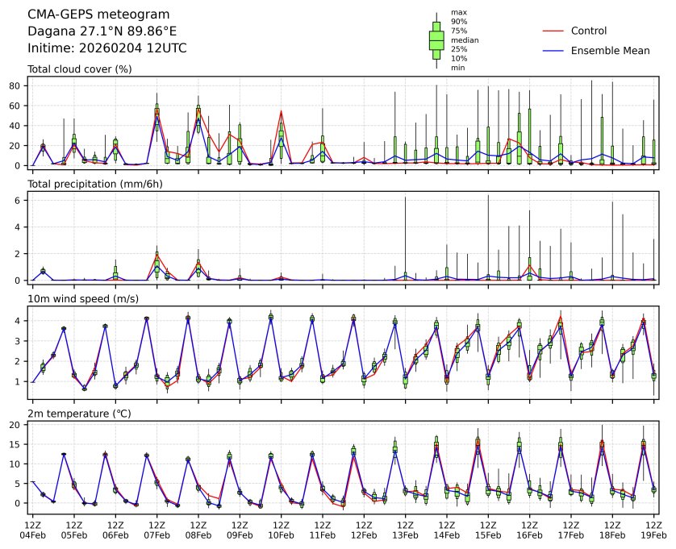Viewport: 676px width, 549px height.
Task: Select the "Control" legend label
Action: 588,31
